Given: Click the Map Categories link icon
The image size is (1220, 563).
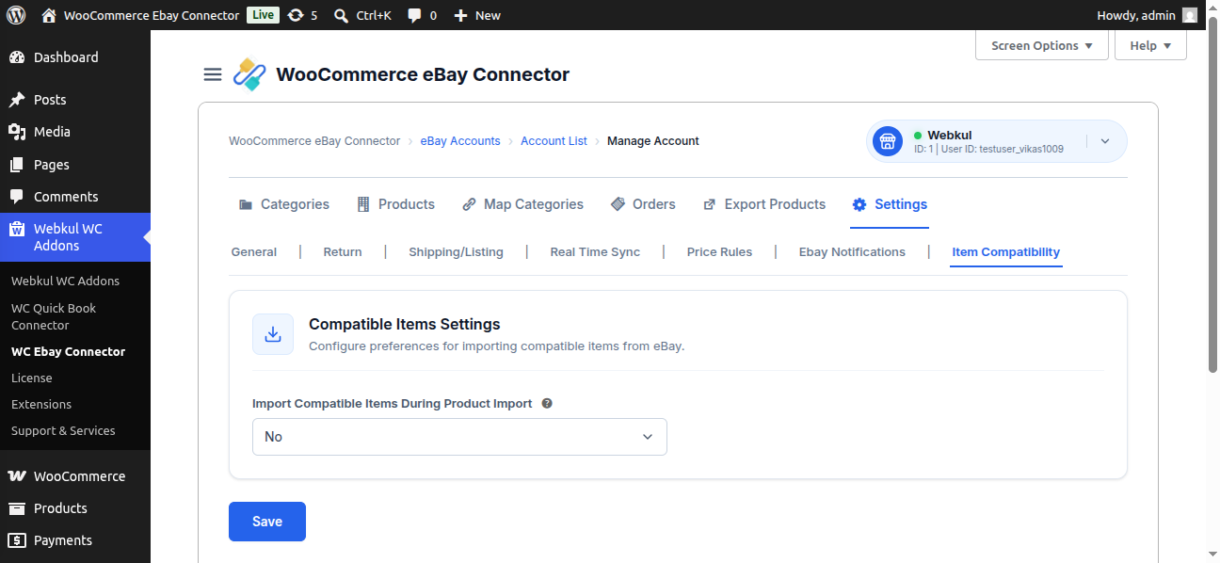Looking at the screenshot, I should (x=469, y=204).
